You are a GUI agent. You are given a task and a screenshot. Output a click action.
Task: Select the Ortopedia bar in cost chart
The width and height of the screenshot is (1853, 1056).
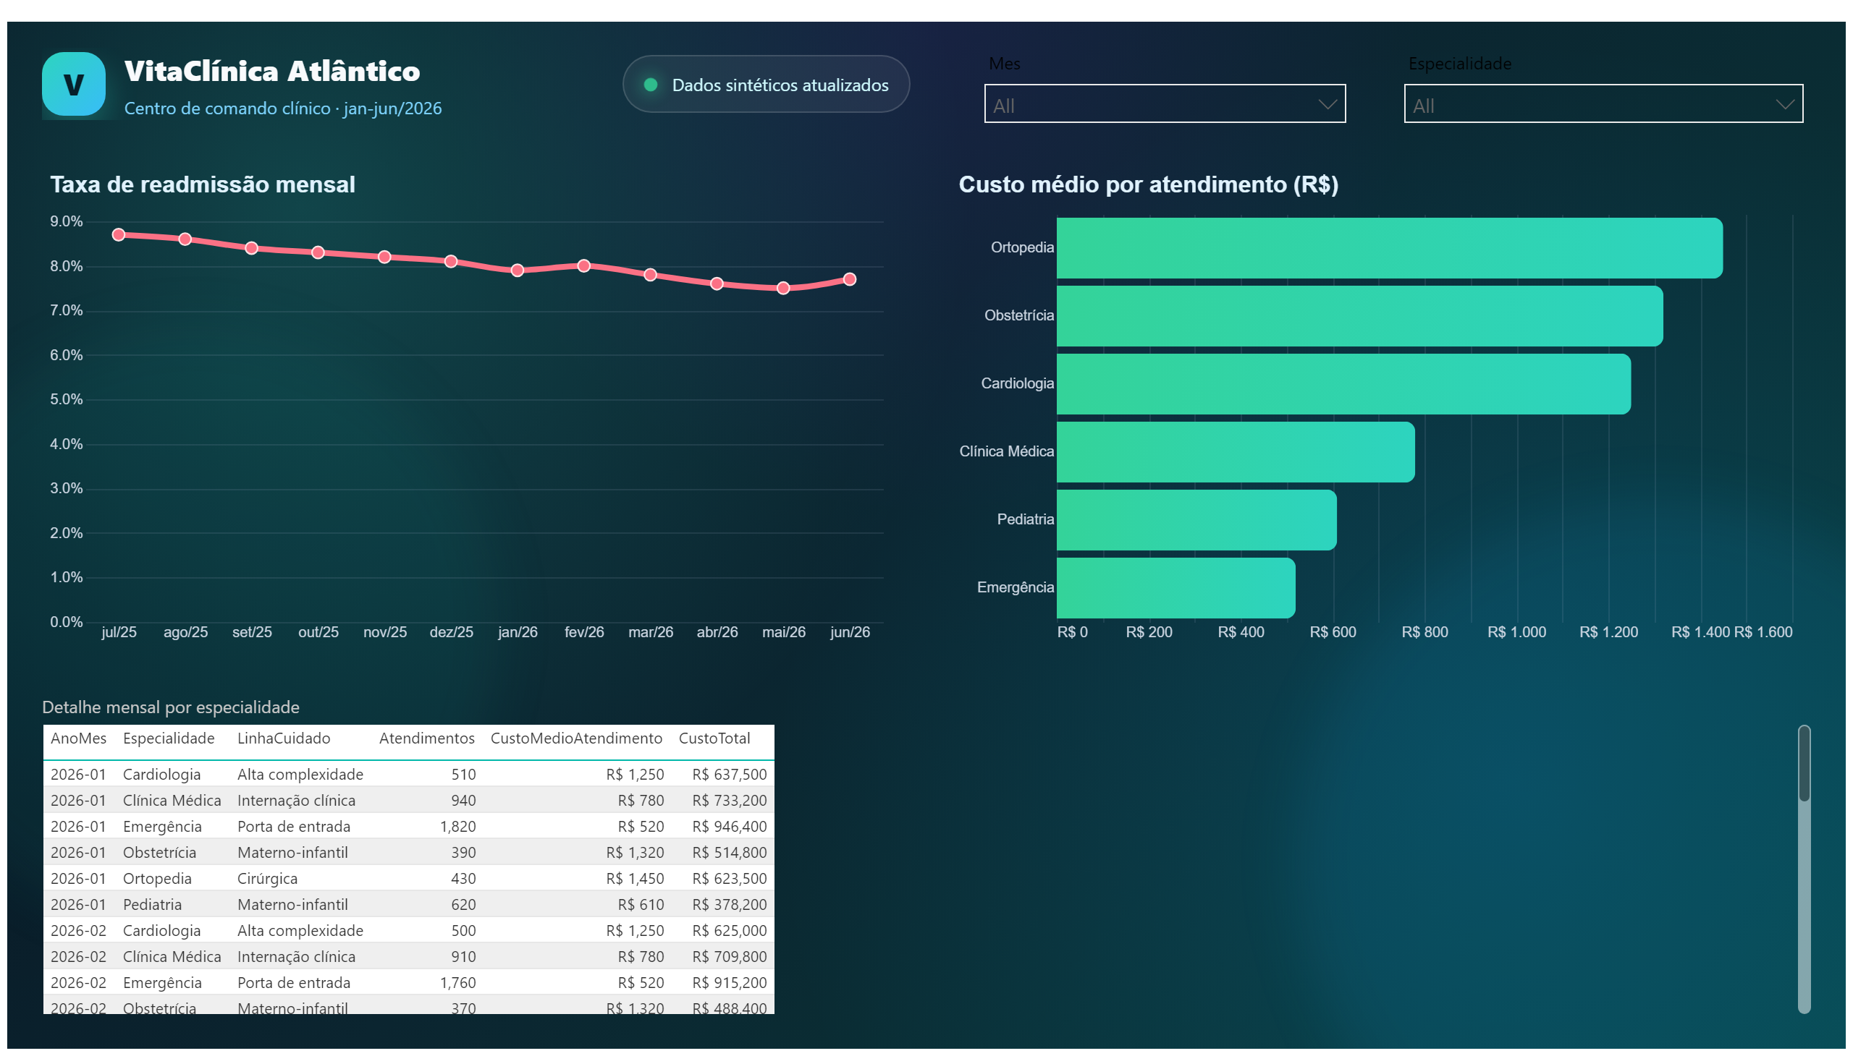pyautogui.click(x=1389, y=248)
